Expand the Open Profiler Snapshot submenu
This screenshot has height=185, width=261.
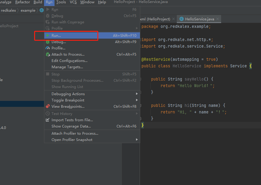click(x=137, y=140)
